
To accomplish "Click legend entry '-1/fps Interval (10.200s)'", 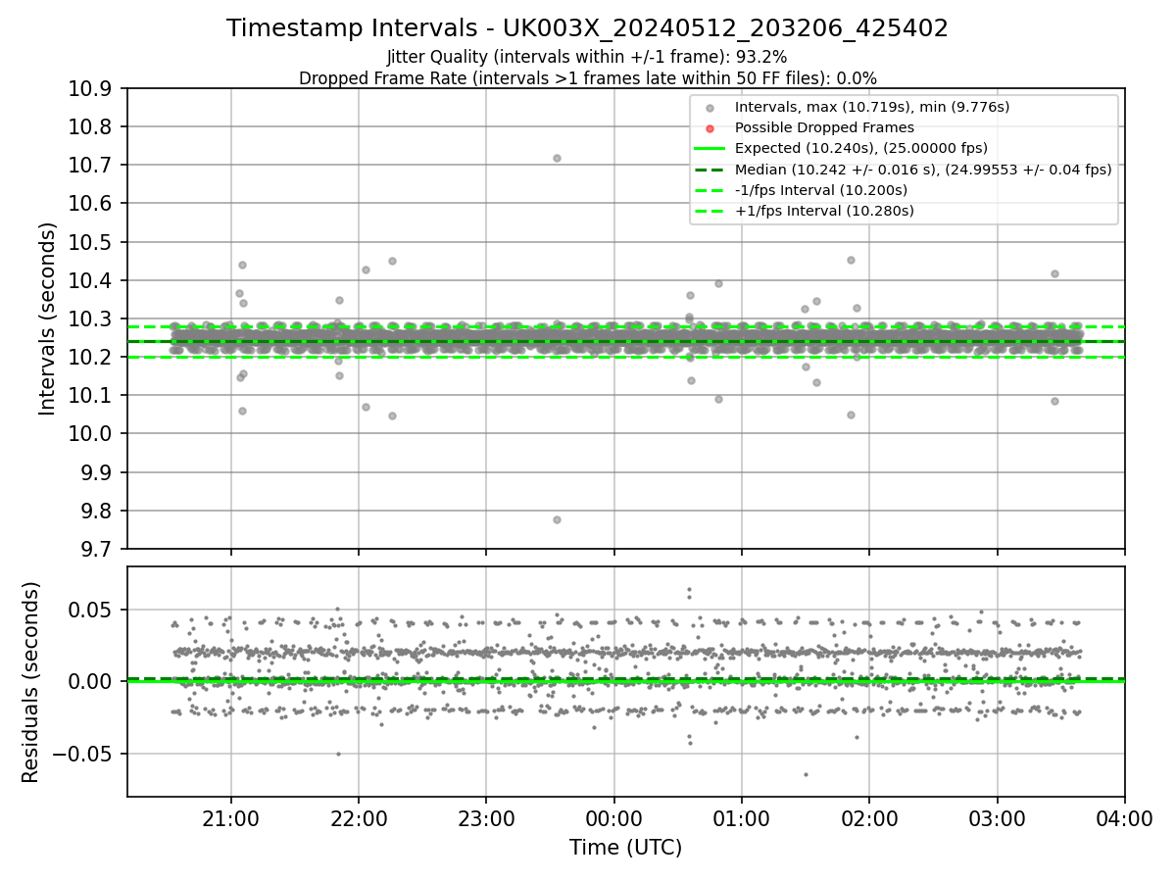I will point(821,190).
